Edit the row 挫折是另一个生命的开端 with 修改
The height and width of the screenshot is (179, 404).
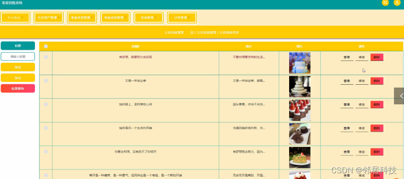[x=362, y=129]
